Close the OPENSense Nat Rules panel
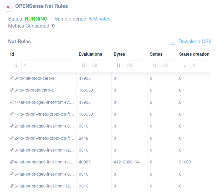 click(x=8, y=7)
